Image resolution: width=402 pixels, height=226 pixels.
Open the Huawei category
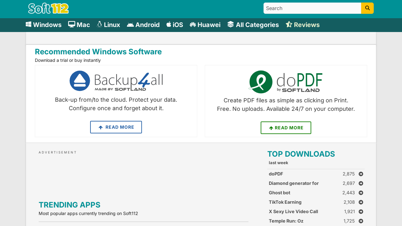(x=205, y=25)
